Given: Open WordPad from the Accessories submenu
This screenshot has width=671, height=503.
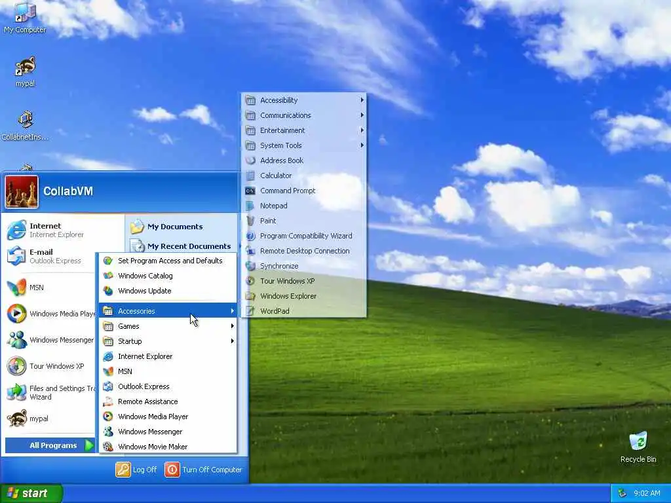Looking at the screenshot, I should point(304,311).
